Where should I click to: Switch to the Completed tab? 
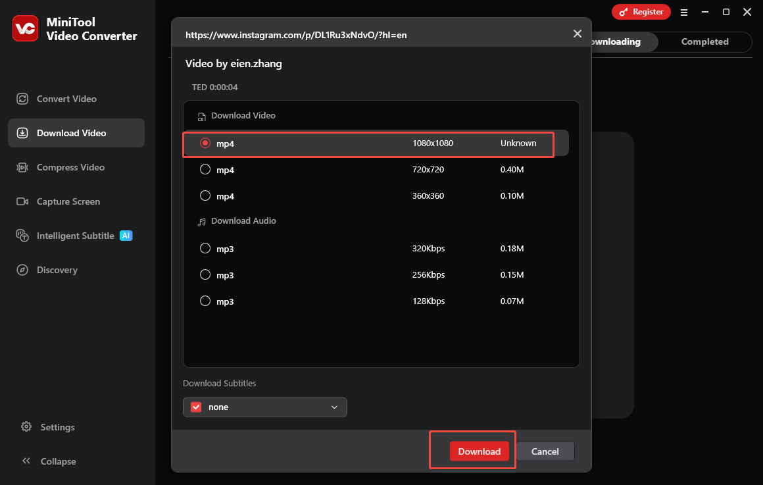704,41
